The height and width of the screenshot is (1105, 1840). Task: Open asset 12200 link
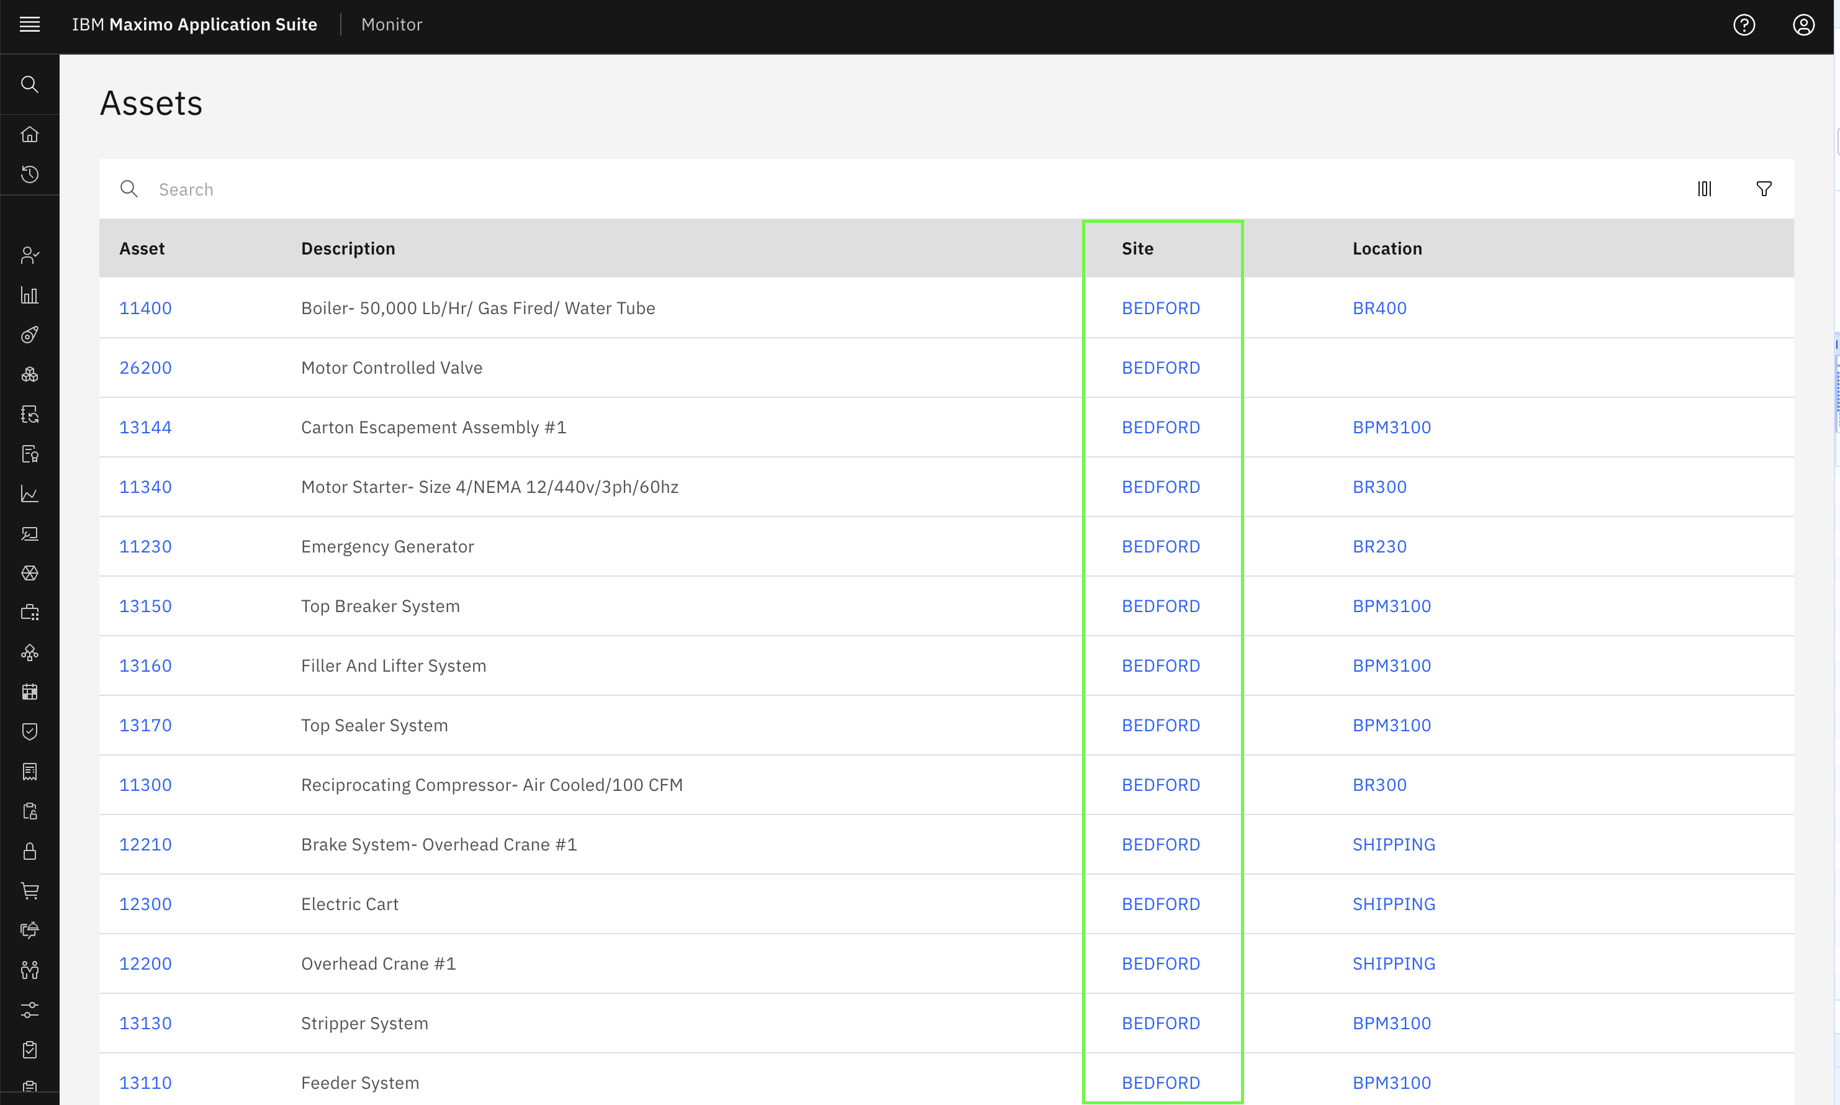pyautogui.click(x=145, y=963)
